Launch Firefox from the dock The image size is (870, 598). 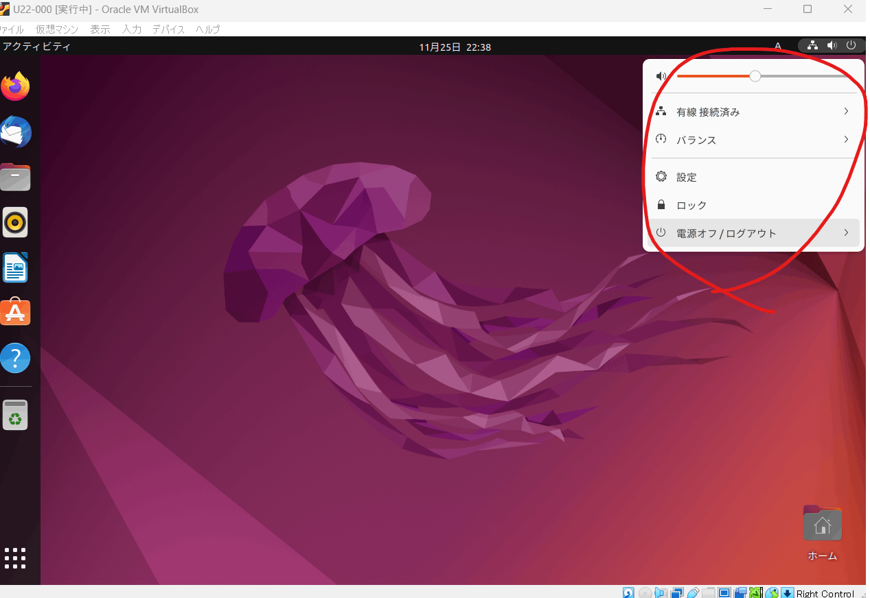pos(15,86)
